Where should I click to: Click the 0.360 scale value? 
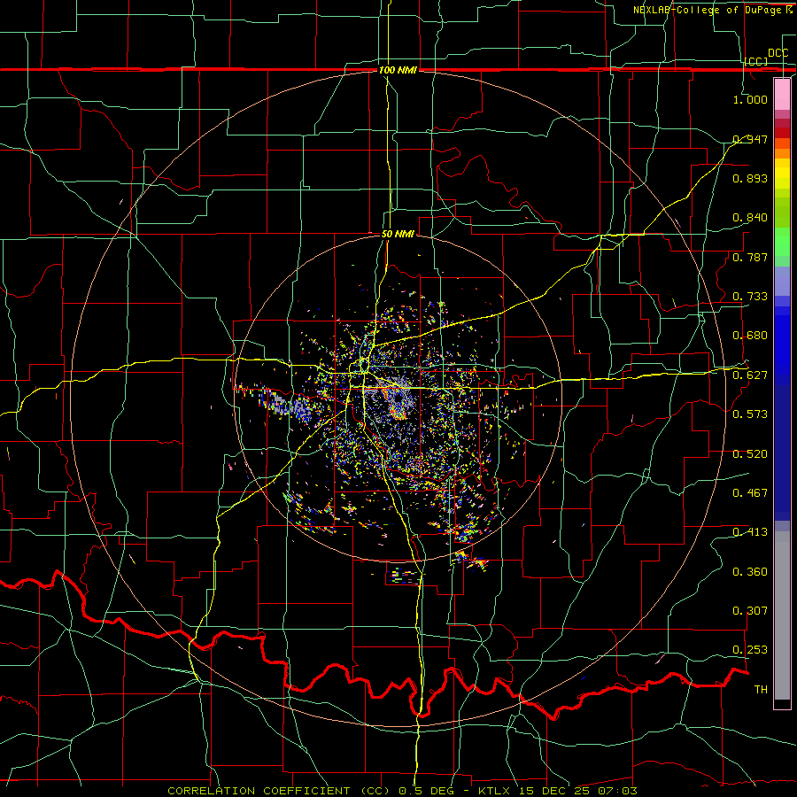coord(750,572)
